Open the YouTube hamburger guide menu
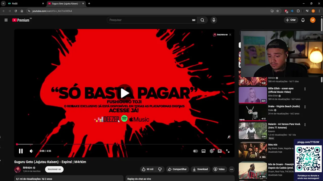The width and height of the screenshot is (323, 181). 6,20
